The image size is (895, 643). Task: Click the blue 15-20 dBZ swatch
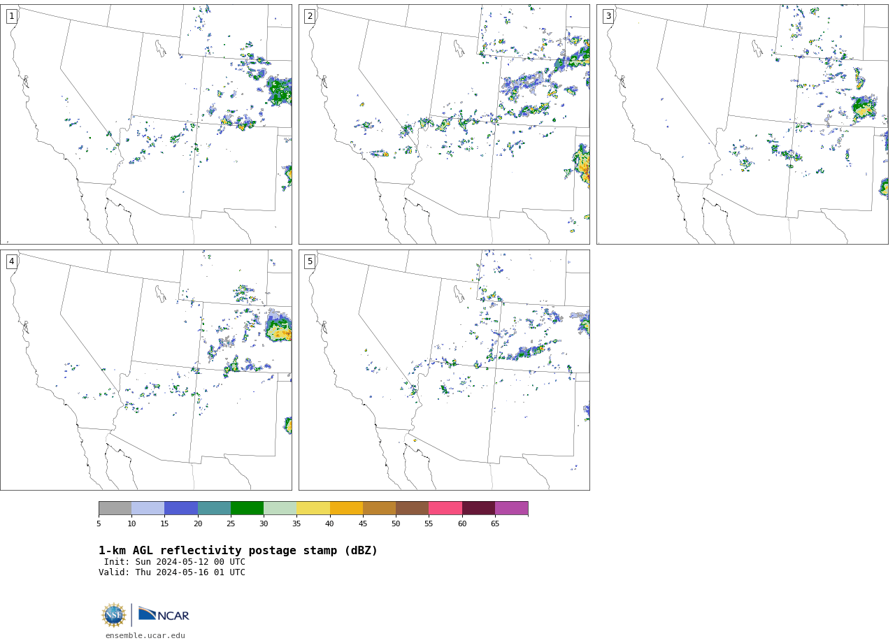181,508
